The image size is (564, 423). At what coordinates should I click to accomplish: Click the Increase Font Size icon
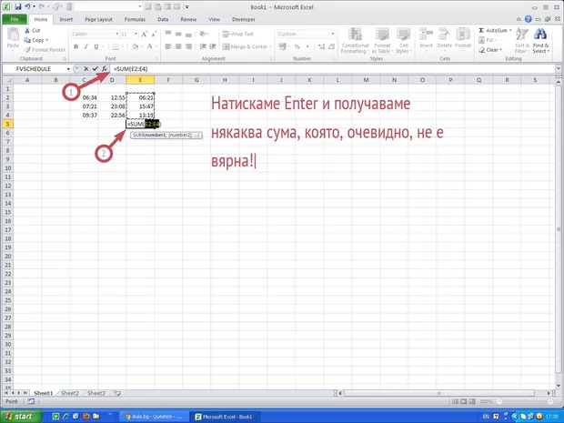point(145,35)
